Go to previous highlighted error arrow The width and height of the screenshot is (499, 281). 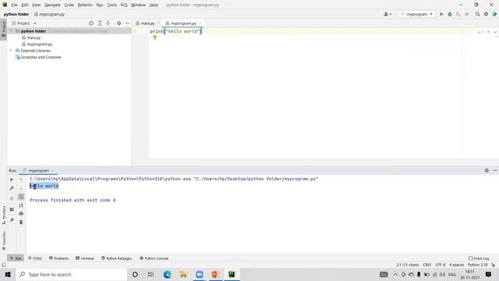click(x=489, y=32)
